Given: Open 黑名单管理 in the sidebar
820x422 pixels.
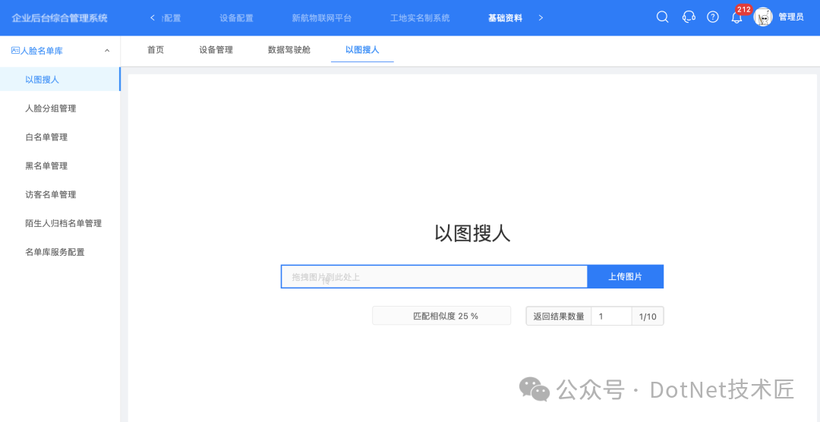Looking at the screenshot, I should click(x=46, y=165).
